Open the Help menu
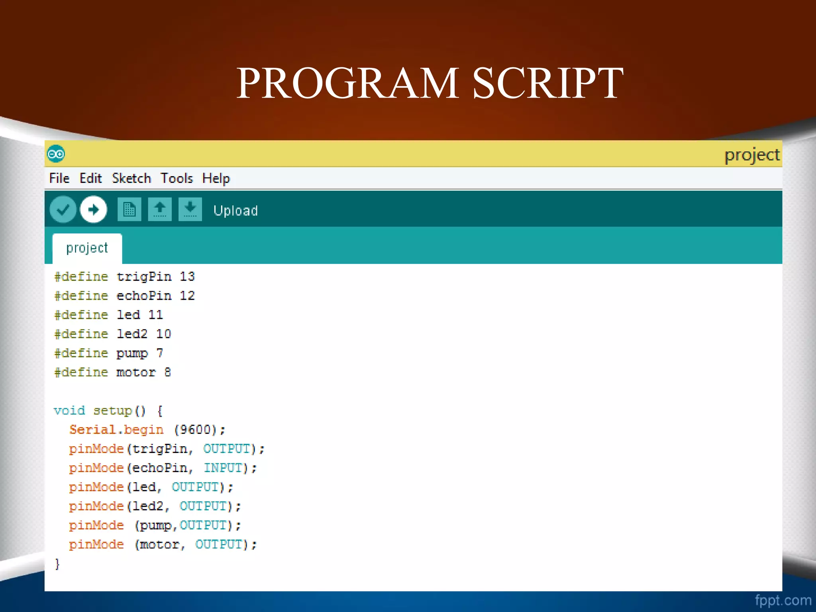This screenshot has width=816, height=612. pos(216,178)
